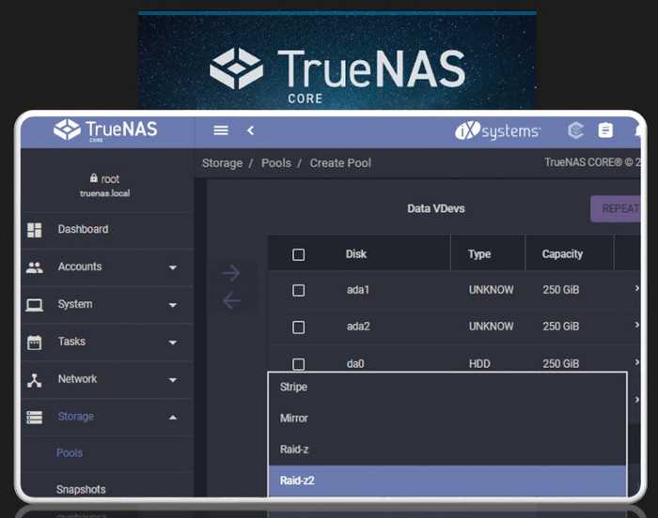658x518 pixels.
Task: Select Stripe layout option
Action: point(447,387)
